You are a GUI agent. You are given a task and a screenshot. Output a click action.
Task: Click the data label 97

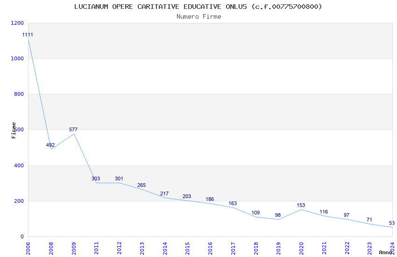click(347, 215)
